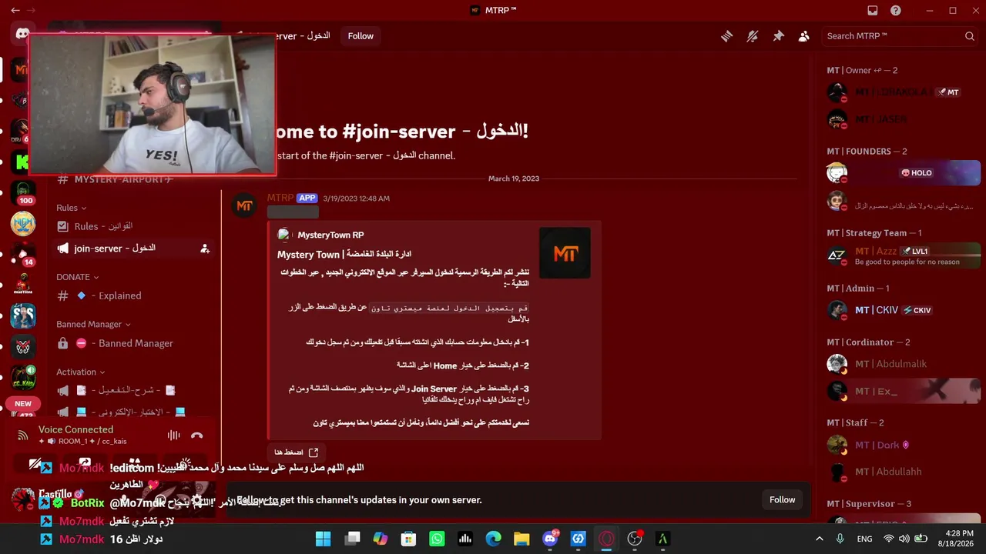
Task: Open Voice Connected details
Action: 75,430
